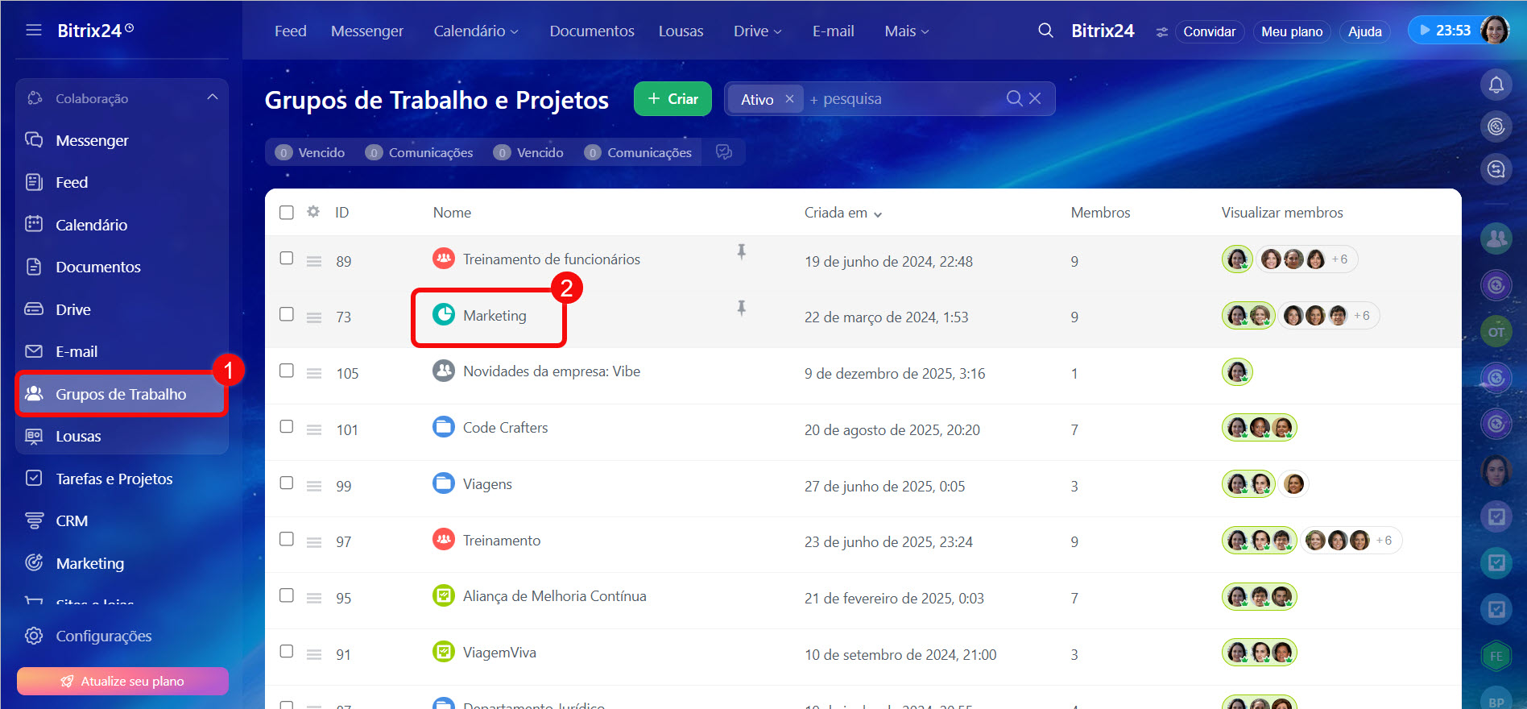Screen dimensions: 1527x709
Task: Remove the Ativo filter chip
Action: coord(789,98)
